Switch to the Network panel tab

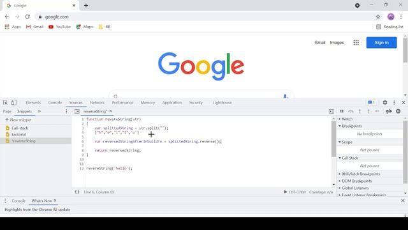coord(97,102)
